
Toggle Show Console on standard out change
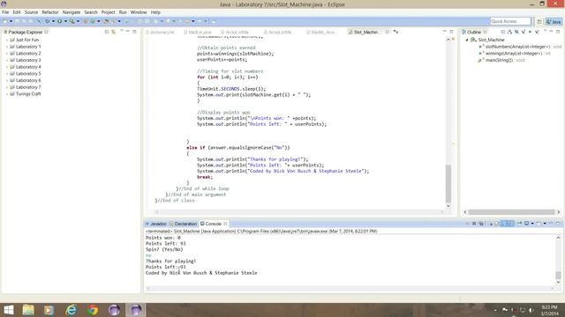point(504,224)
